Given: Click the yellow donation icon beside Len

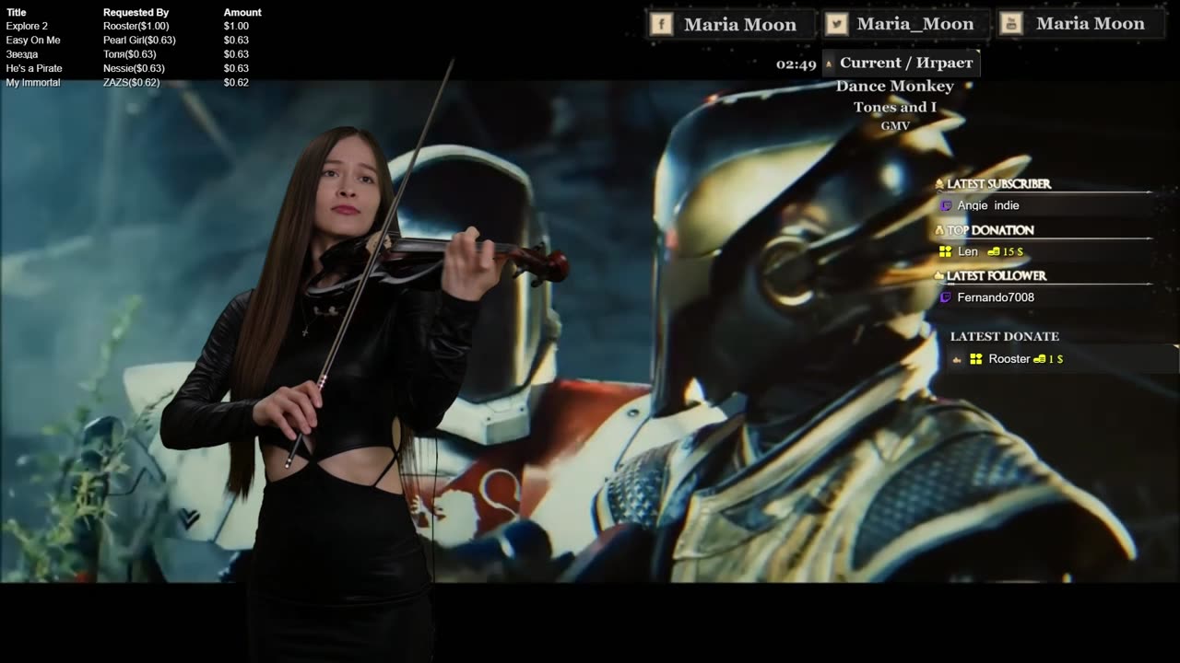Looking at the screenshot, I should tap(945, 251).
